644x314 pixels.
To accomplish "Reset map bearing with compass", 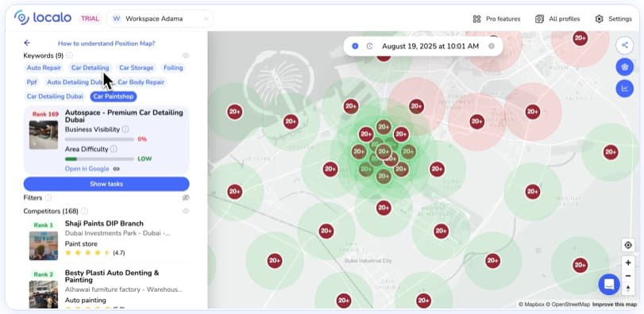I will 628,289.
